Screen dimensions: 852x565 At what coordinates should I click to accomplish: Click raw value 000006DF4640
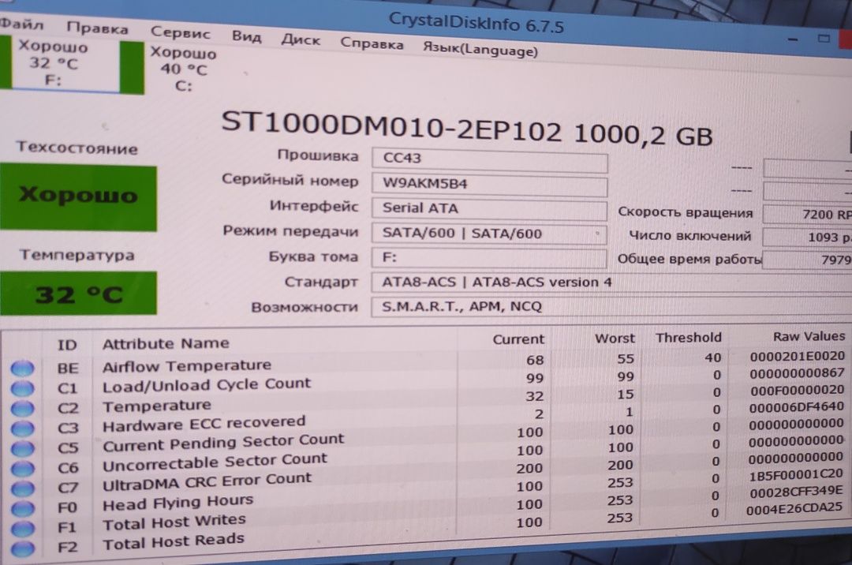pyautogui.click(x=797, y=407)
